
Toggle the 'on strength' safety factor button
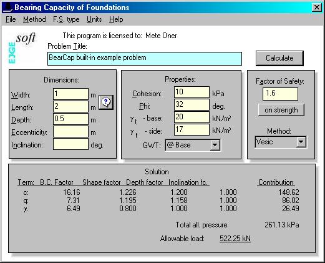(x=281, y=110)
